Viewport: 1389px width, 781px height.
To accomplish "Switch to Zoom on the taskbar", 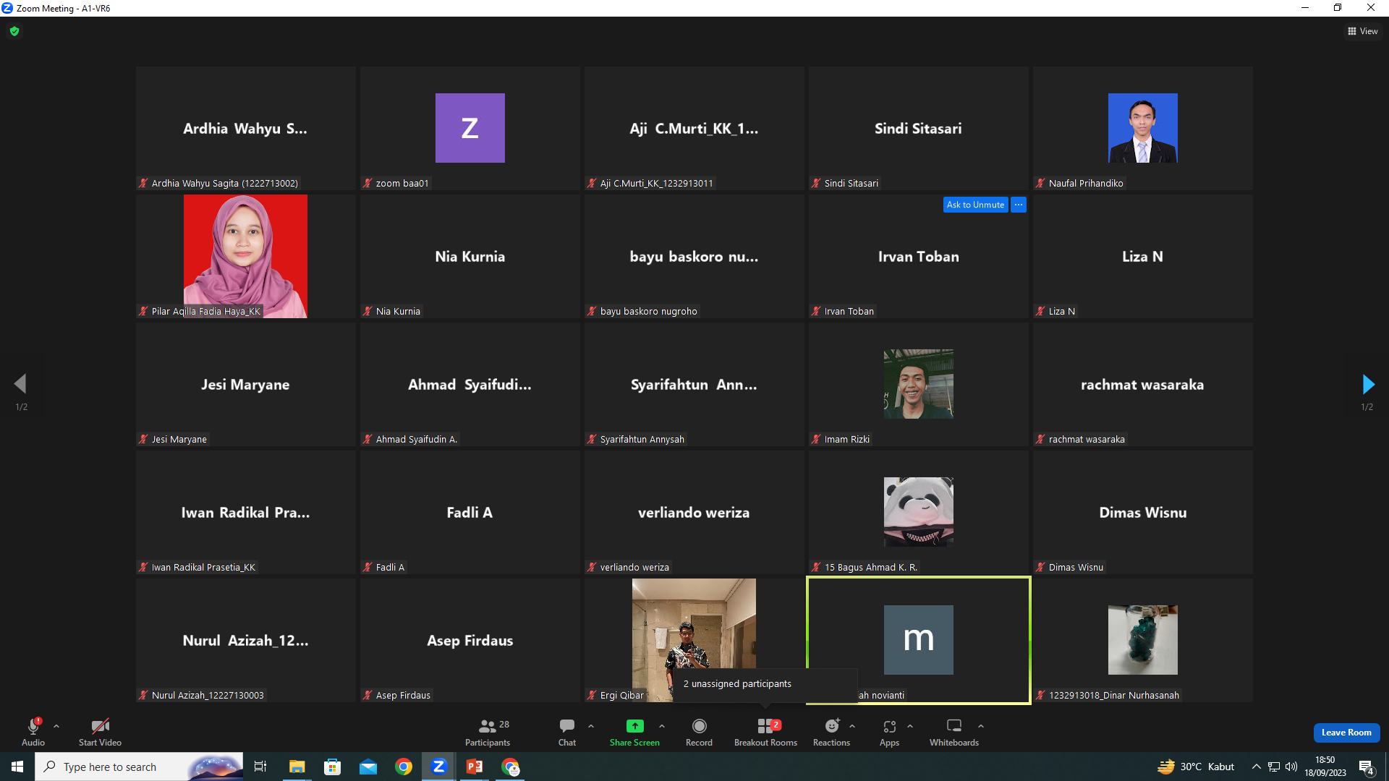I will (x=438, y=767).
